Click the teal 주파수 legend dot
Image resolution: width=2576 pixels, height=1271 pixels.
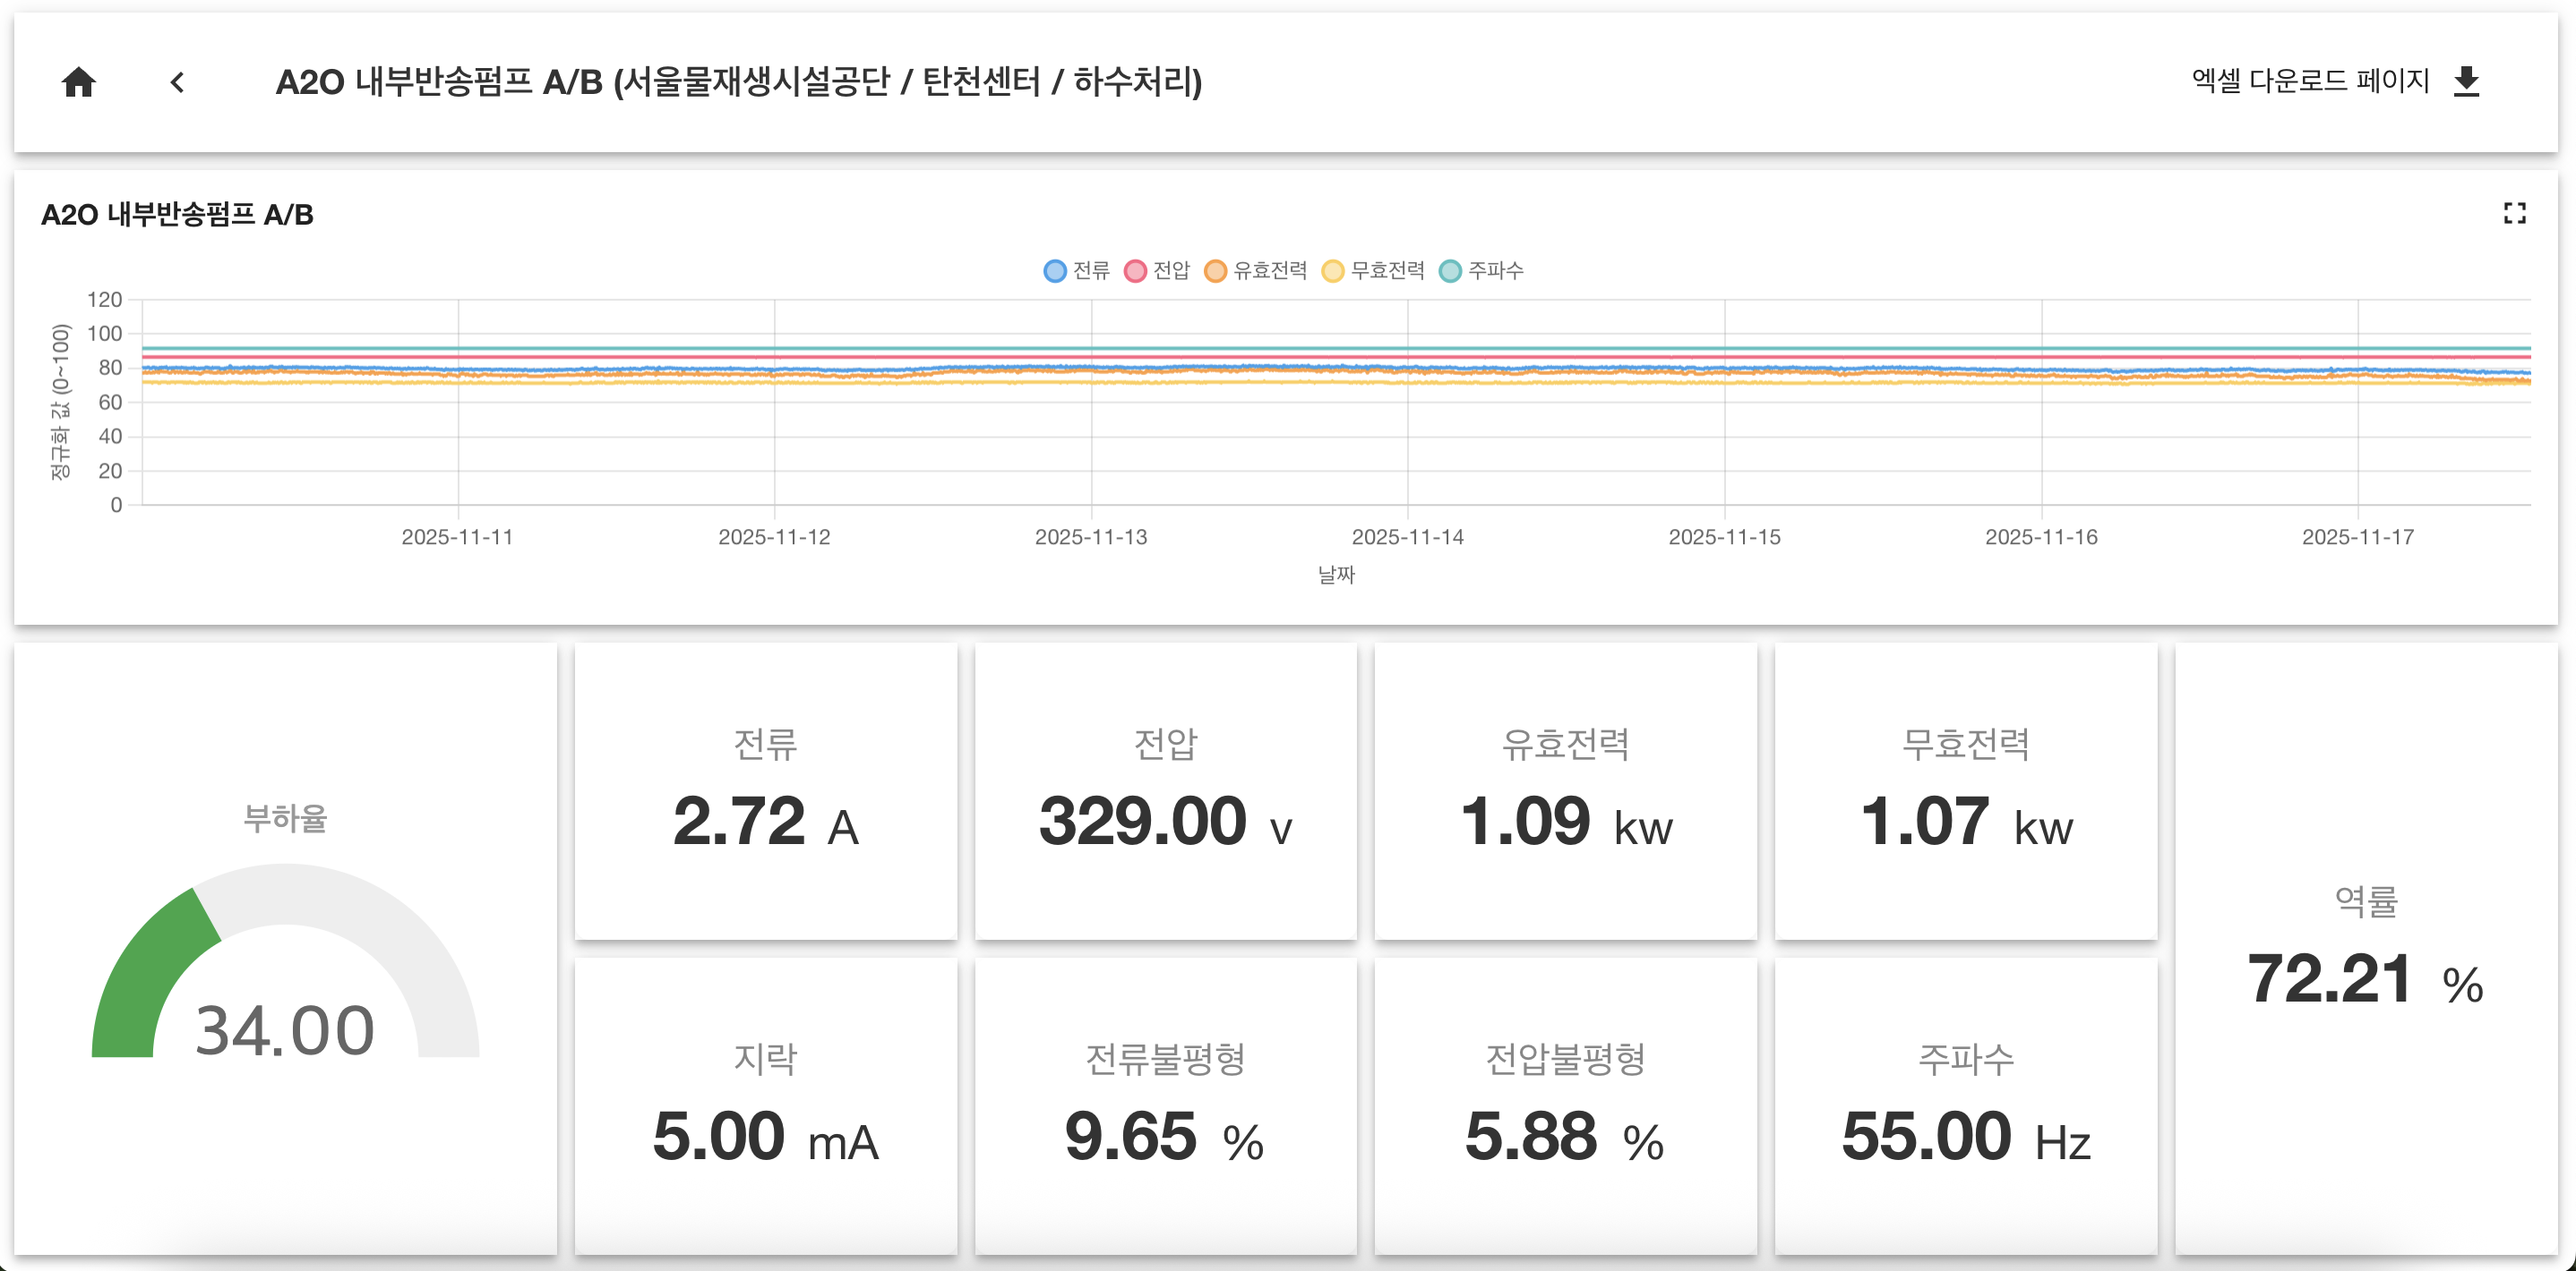click(x=1453, y=269)
